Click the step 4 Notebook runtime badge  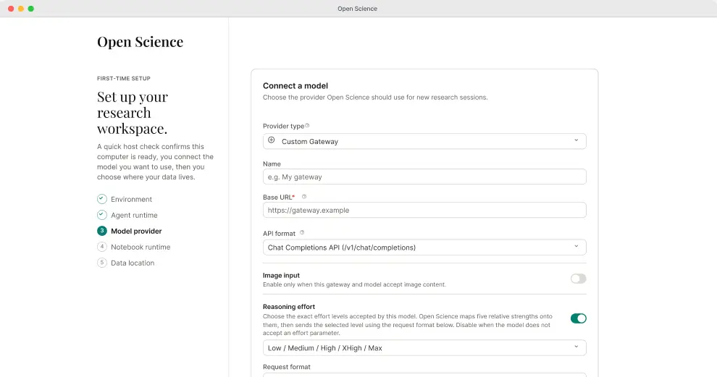pyautogui.click(x=102, y=247)
